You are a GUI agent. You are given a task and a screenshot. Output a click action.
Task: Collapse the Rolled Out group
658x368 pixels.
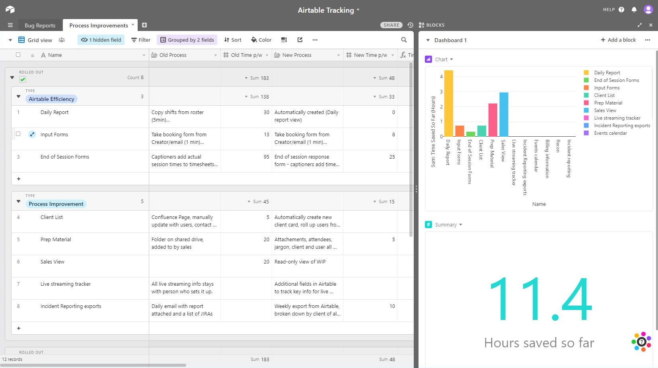(12, 77)
